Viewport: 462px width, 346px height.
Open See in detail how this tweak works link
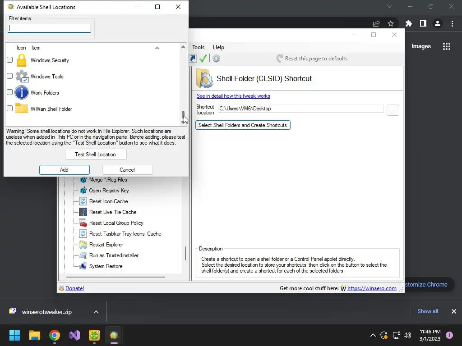[233, 96]
